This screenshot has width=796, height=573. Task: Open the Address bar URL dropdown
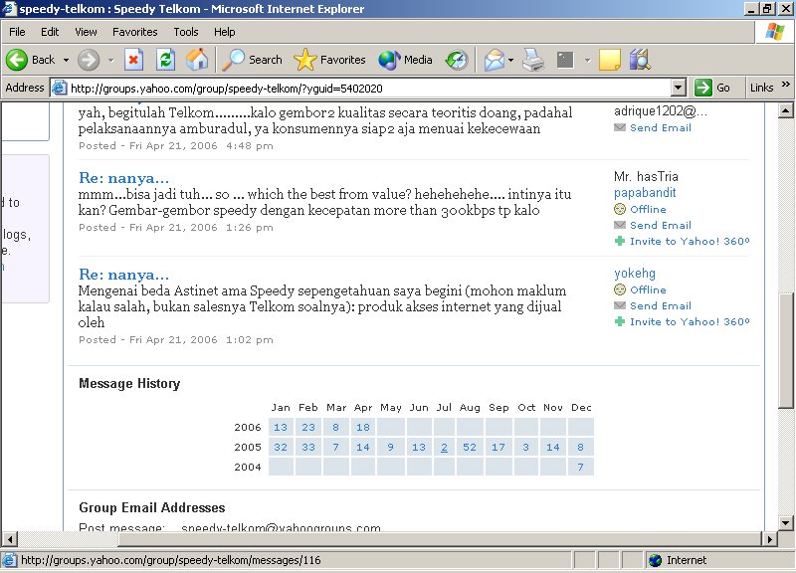click(x=679, y=88)
